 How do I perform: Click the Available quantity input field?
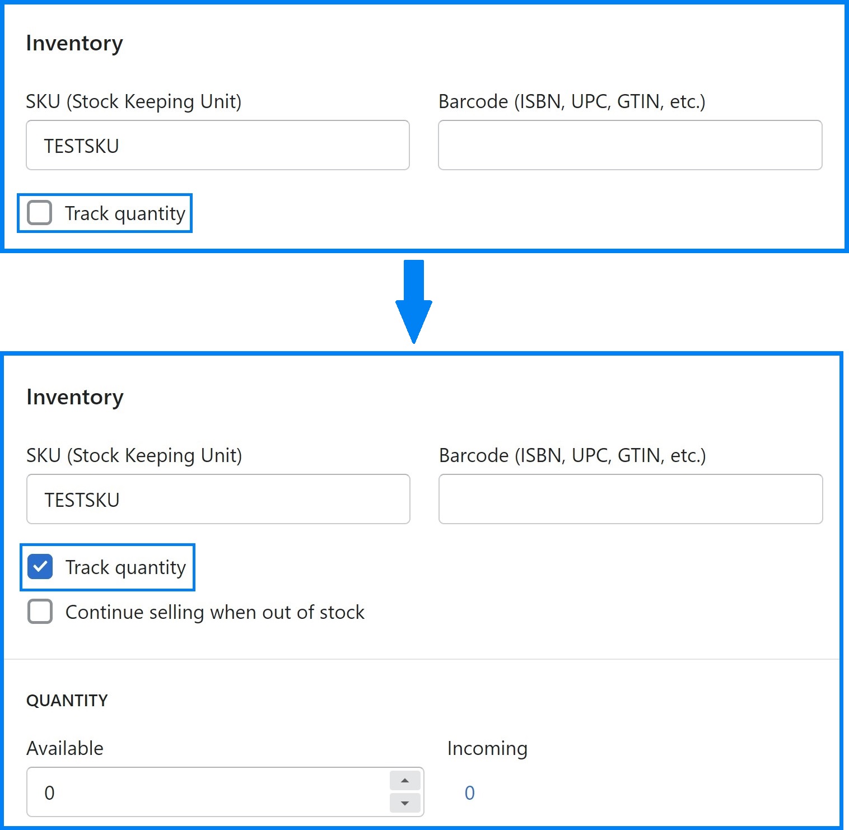point(225,792)
